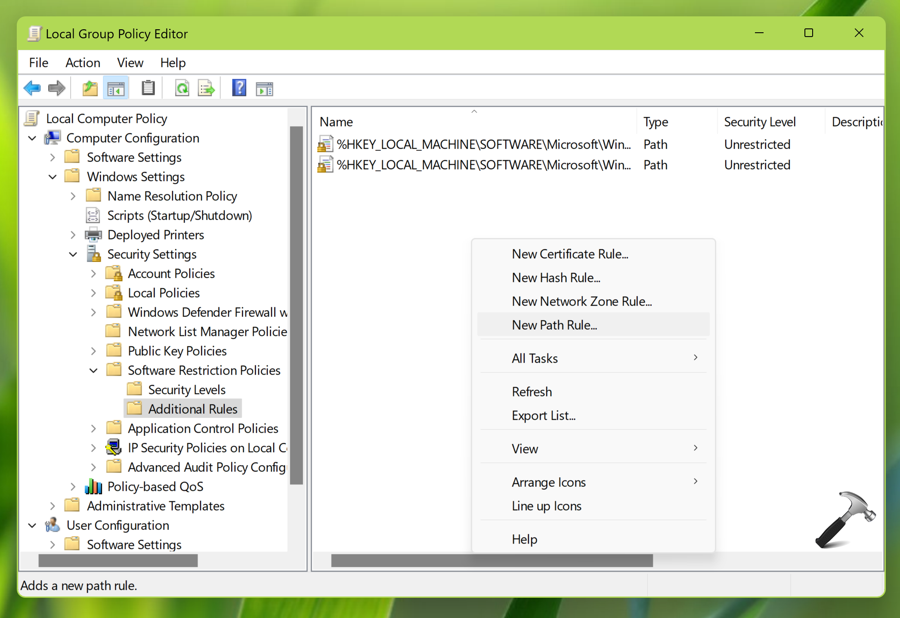Click the Refresh toolbar icon
The width and height of the screenshot is (900, 618).
tap(182, 89)
